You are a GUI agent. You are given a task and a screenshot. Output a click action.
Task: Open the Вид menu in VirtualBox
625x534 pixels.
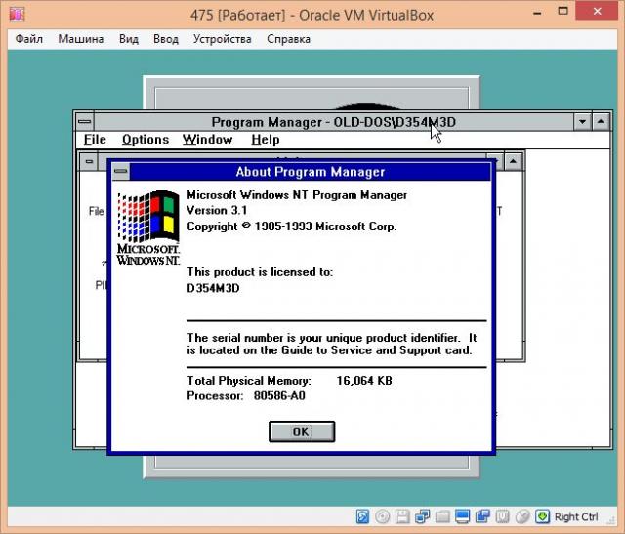click(x=129, y=39)
